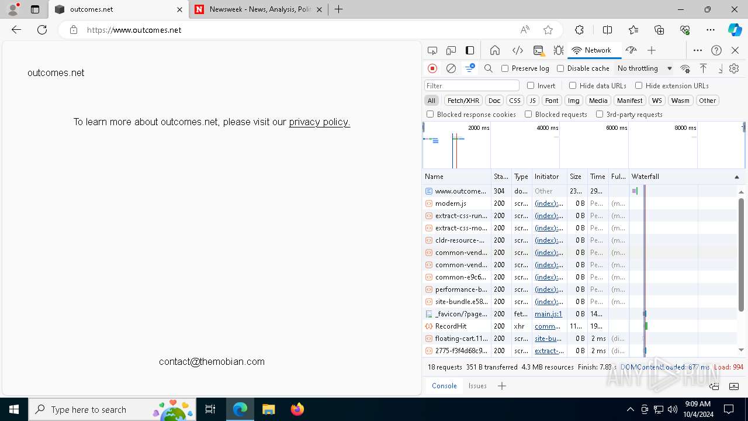Filter requests by Img type
Image resolution: width=748 pixels, height=421 pixels.
tap(574, 101)
